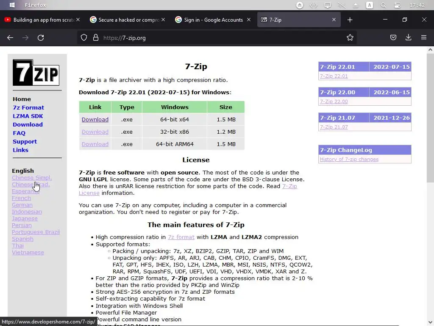The width and height of the screenshot is (434, 326).
Task: Download the 64-bit ARM64 .exe
Action: (x=95, y=144)
